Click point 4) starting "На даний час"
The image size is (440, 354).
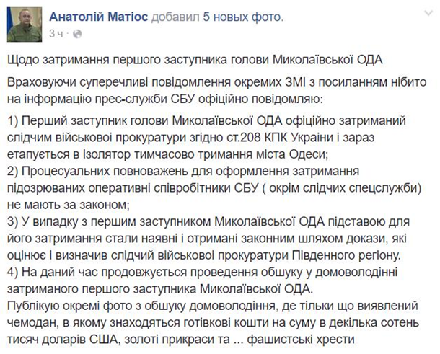(x=202, y=280)
